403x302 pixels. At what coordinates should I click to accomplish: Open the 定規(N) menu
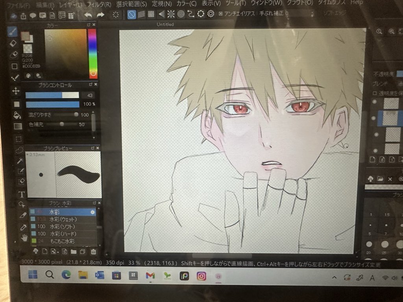[161, 4]
